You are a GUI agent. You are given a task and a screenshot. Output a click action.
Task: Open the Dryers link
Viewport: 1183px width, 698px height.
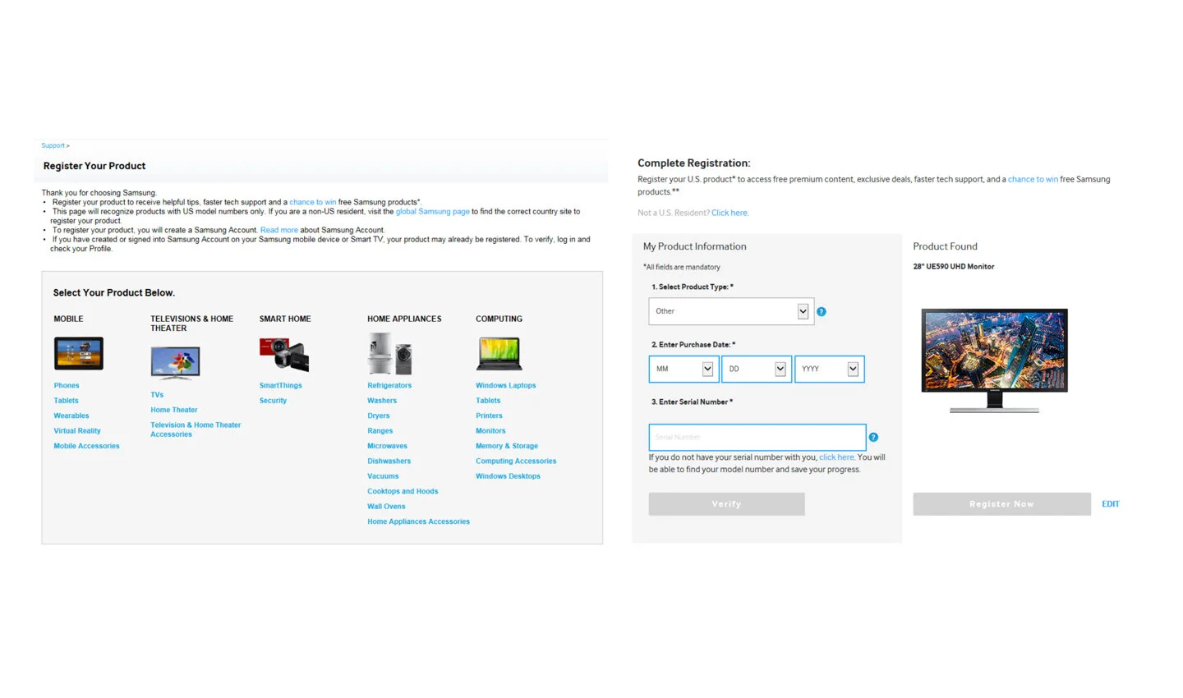[x=379, y=416]
